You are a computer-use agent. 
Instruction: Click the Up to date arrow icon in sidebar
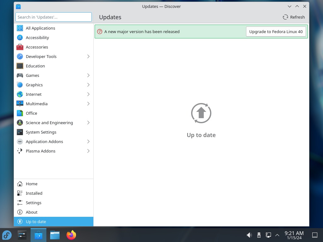tap(20, 222)
